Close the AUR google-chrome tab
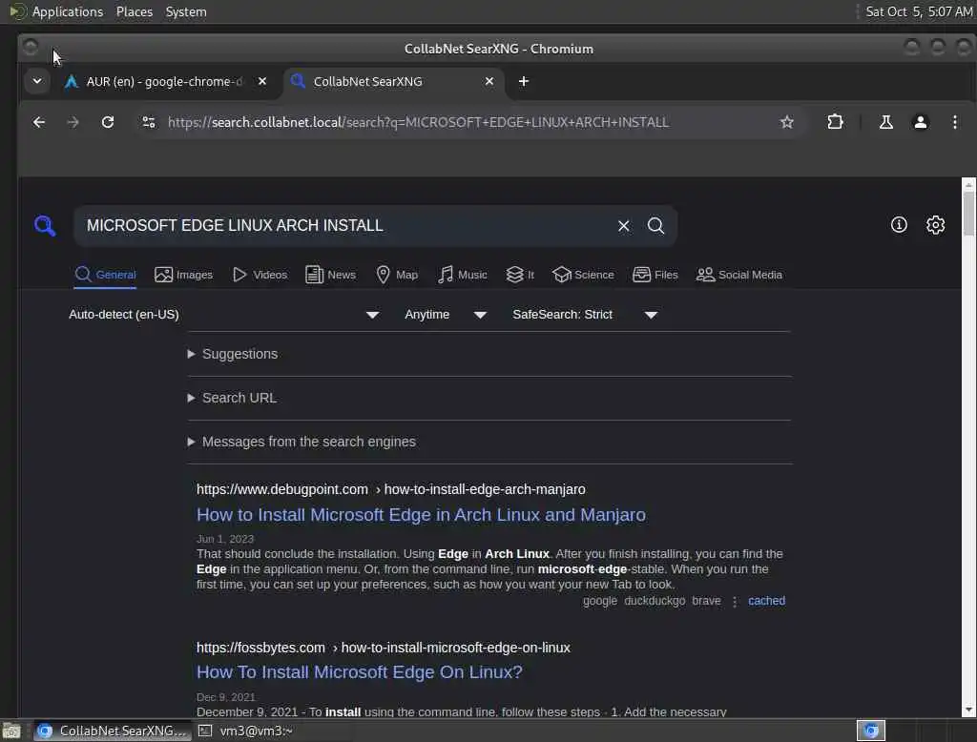 [x=262, y=81]
